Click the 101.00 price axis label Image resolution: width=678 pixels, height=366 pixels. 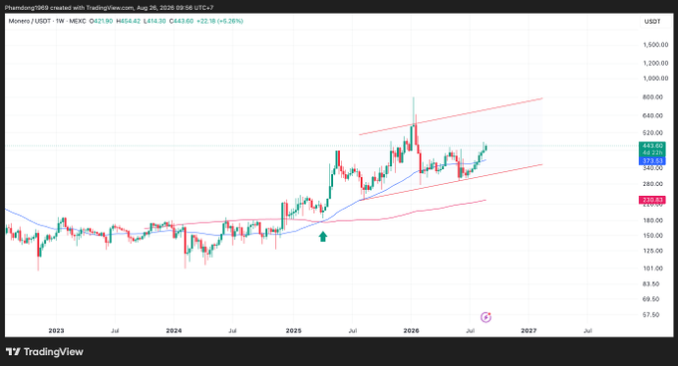pos(653,269)
